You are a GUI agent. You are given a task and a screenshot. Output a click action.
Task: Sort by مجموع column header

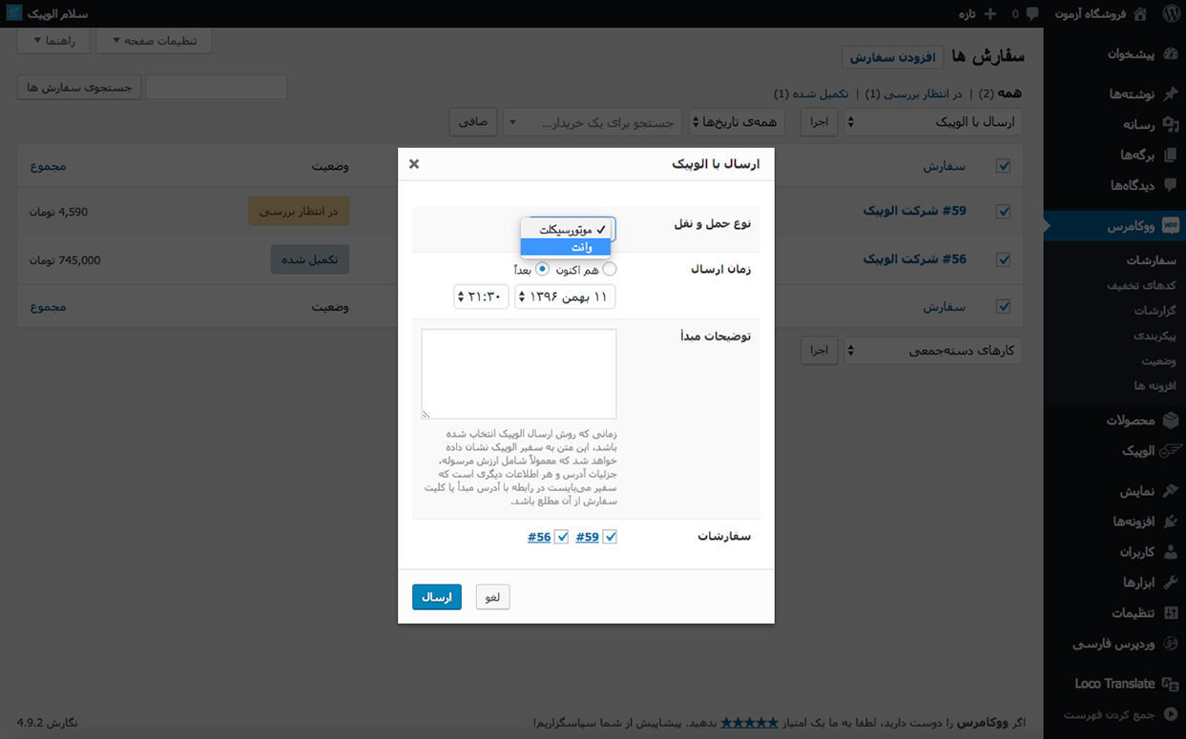point(49,166)
